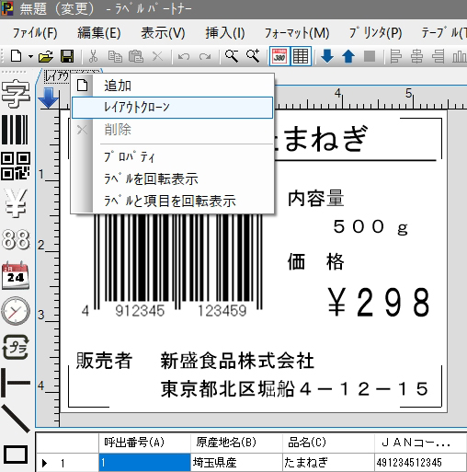Viewport: 467px width, 472px height.
Task: Click the たまねぎ table cell
Action: point(328,463)
